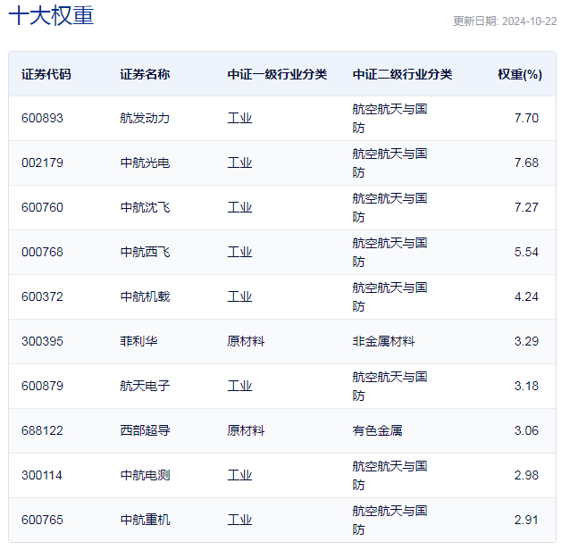Select the 航天电子 security name
This screenshot has height=550, width=561.
tap(145, 386)
